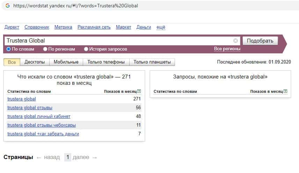Image resolution: width=299 pixels, height=173 pixels.
Task: Click the 7 impressions value
Action: coord(139,134)
